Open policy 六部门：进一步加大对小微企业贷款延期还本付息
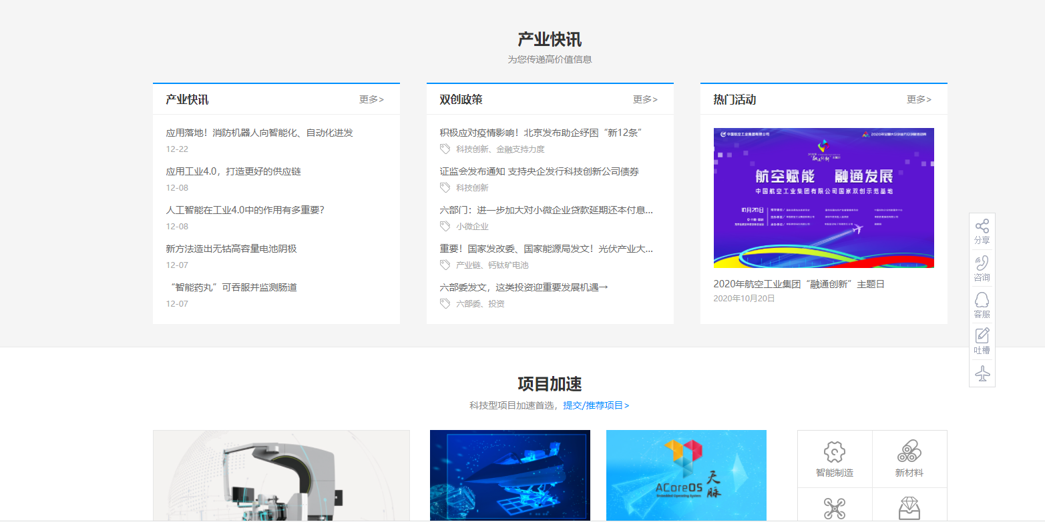 pos(546,210)
